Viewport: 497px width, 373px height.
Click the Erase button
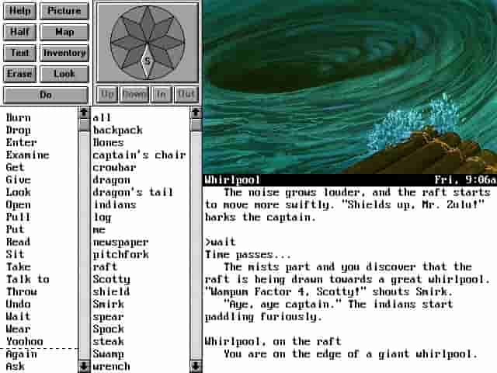[20, 74]
